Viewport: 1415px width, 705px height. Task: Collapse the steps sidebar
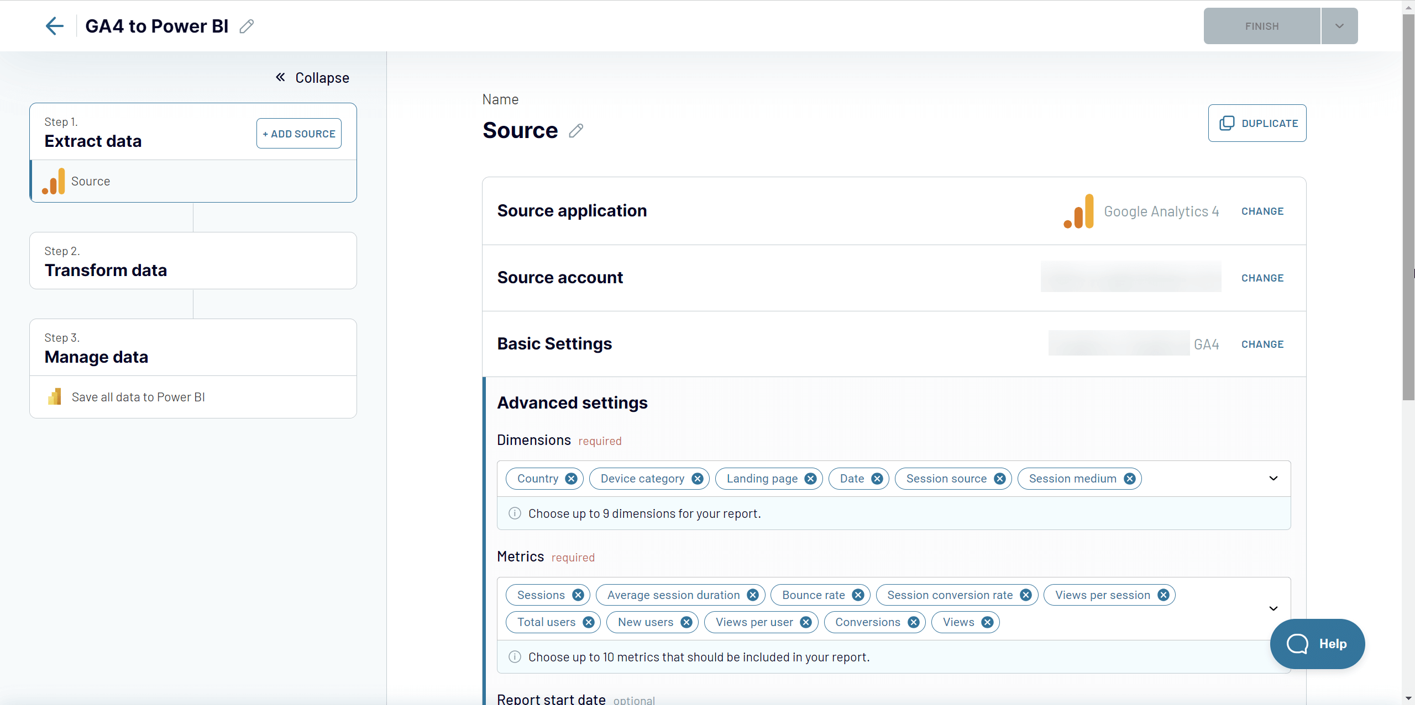(313, 78)
